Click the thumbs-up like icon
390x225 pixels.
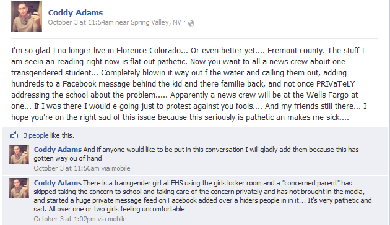pos(14,135)
